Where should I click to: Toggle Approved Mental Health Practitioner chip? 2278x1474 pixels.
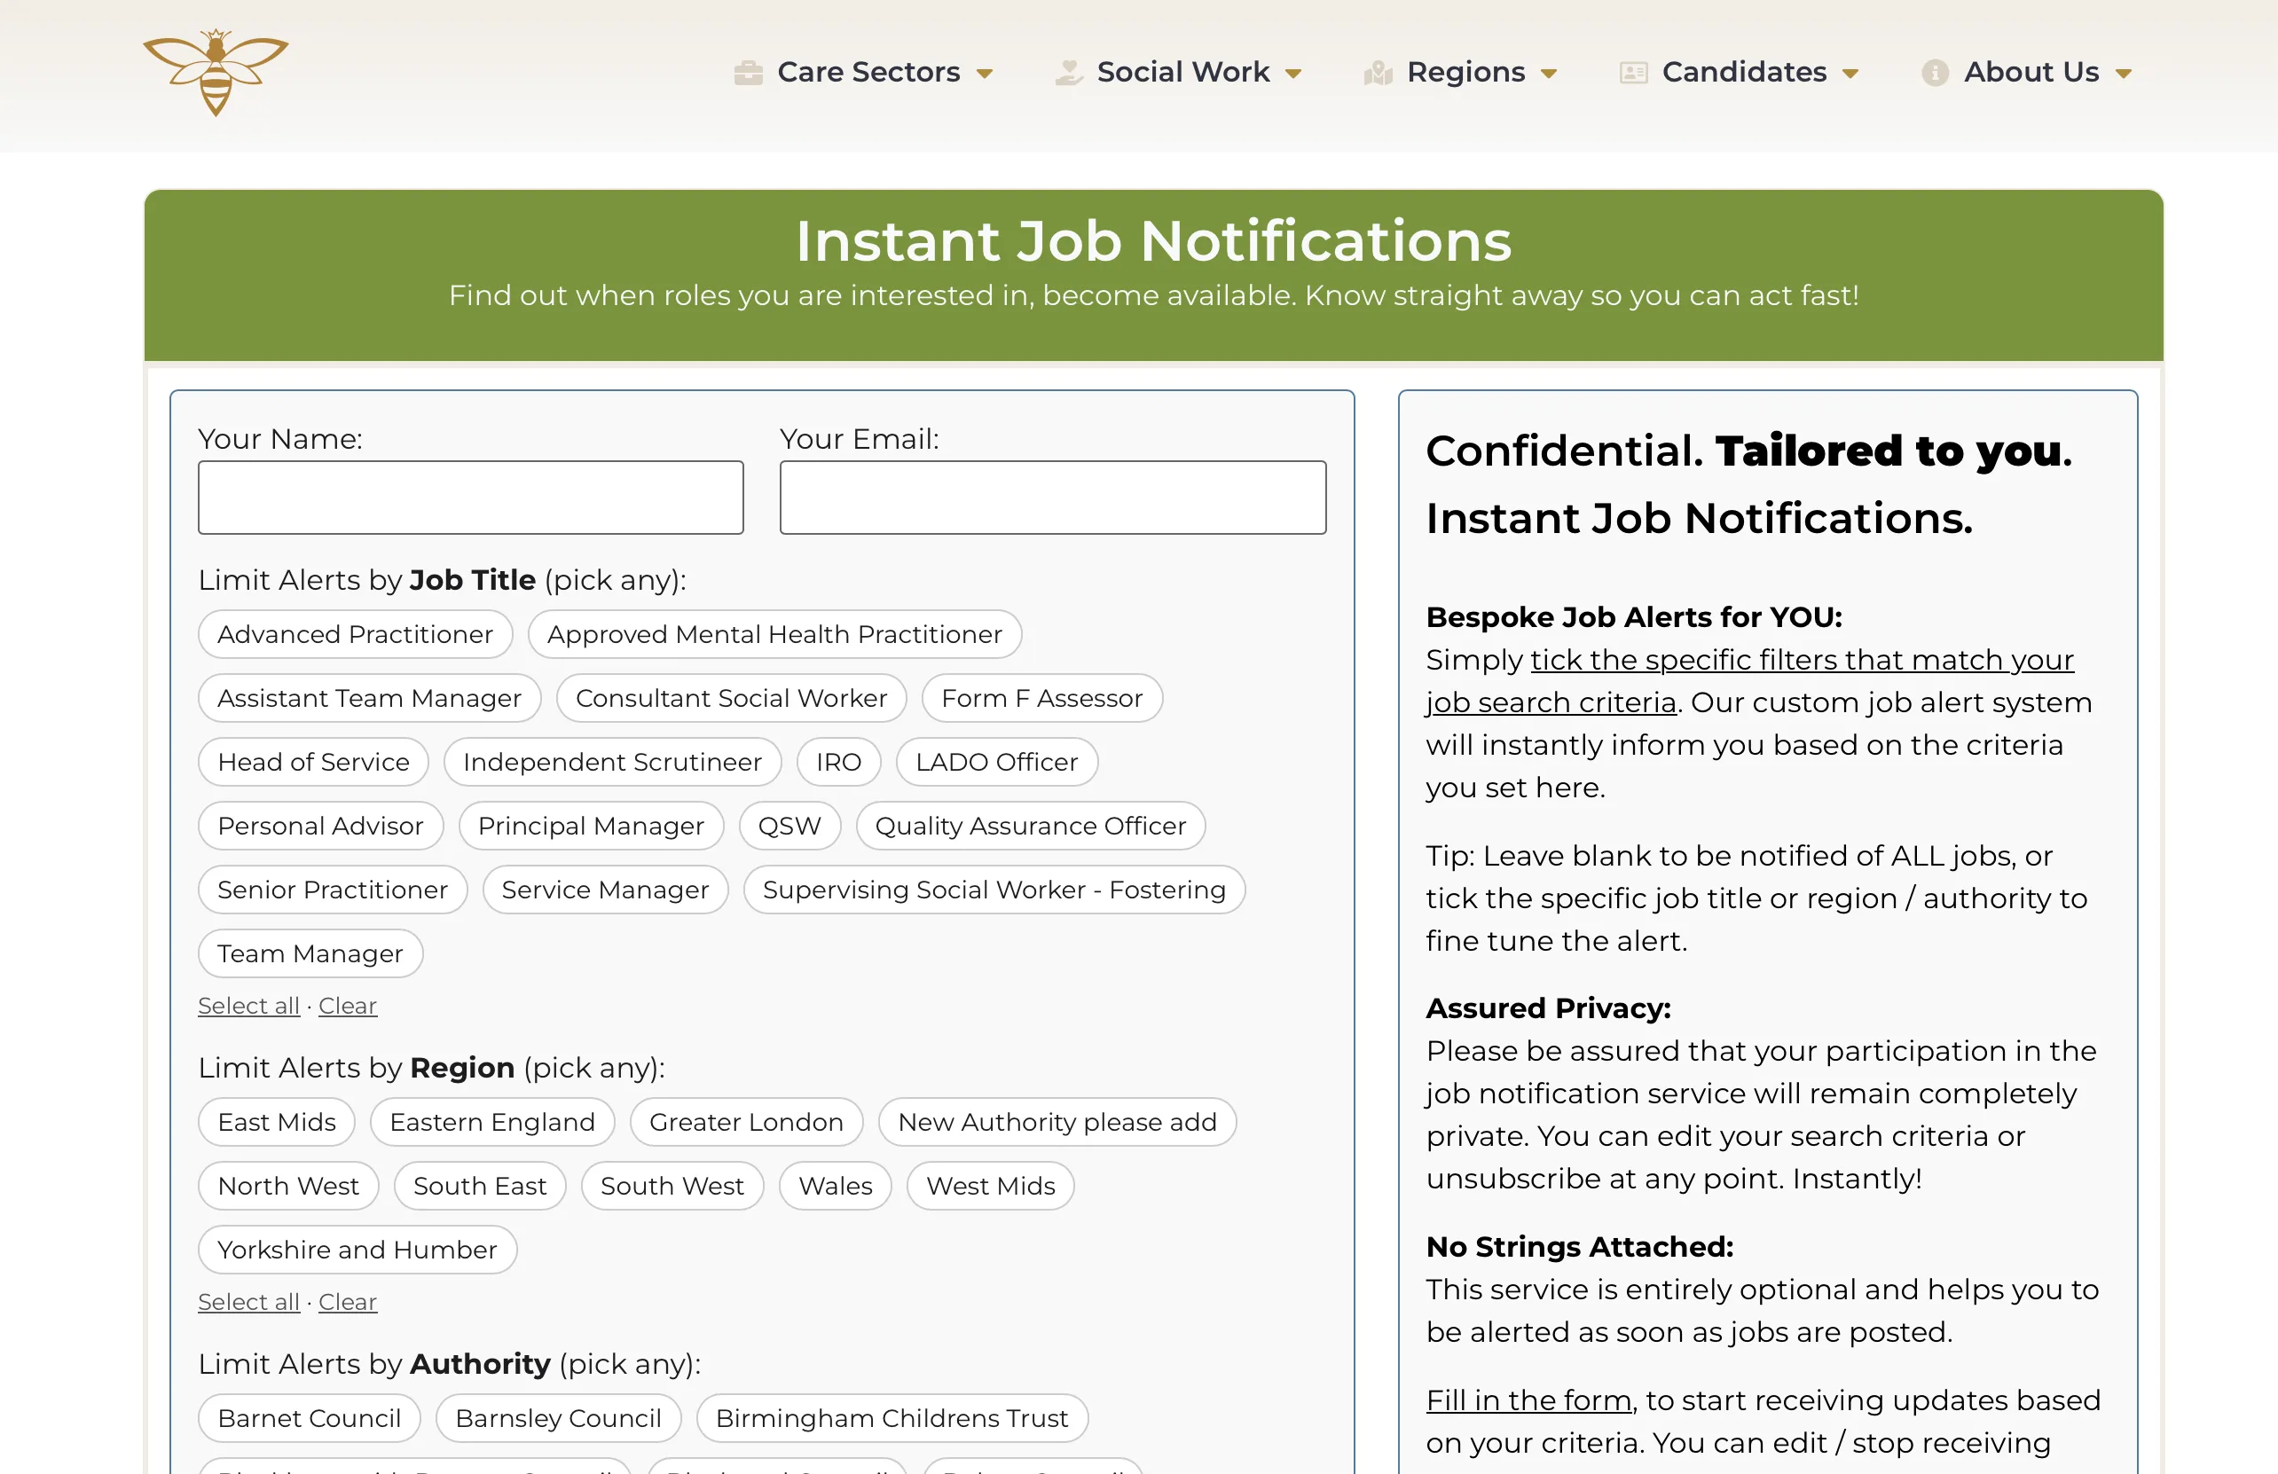tap(774, 635)
